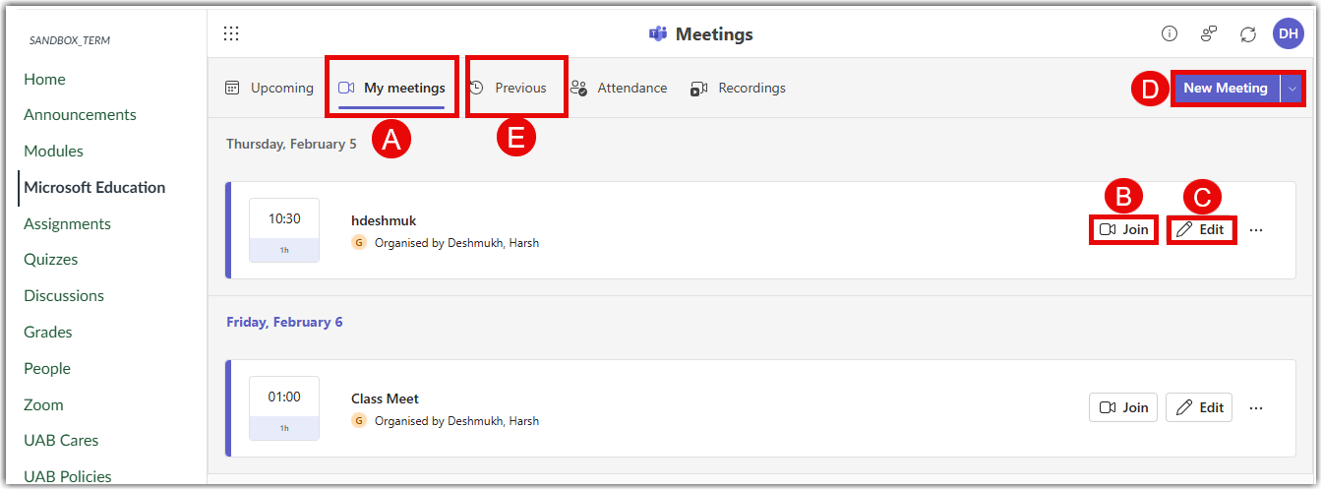
Task: Open the app launcher grid icon
Action: pyautogui.click(x=231, y=34)
